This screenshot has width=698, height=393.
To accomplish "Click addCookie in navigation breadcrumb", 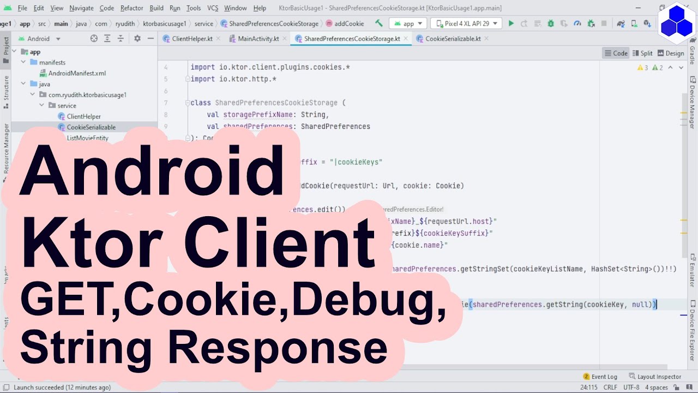I will point(345,23).
